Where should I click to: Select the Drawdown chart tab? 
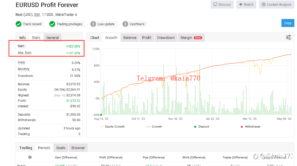(166, 38)
